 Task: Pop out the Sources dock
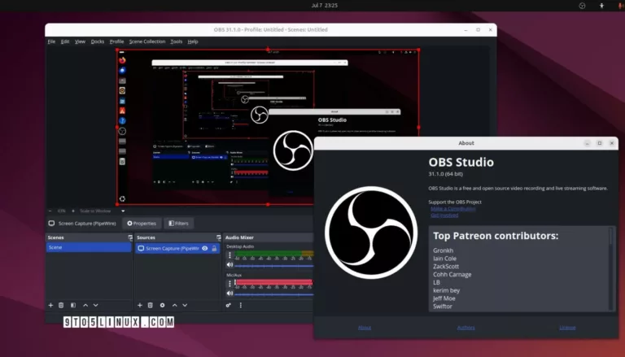pyautogui.click(x=218, y=237)
